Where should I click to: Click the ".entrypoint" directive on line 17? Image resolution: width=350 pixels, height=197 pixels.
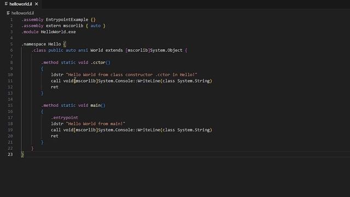(x=65, y=118)
